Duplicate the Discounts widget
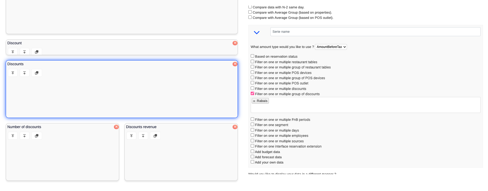 tap(37, 73)
